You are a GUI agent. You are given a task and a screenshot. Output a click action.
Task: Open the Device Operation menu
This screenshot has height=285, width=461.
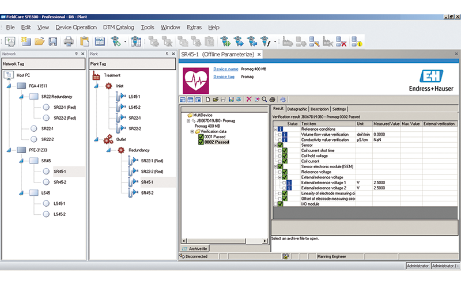coord(76,27)
